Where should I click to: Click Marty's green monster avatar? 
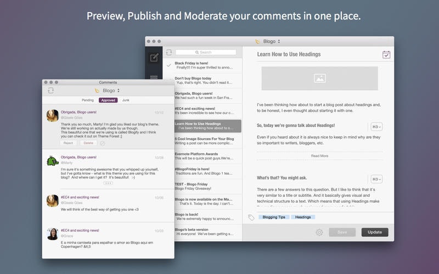pos(52,161)
